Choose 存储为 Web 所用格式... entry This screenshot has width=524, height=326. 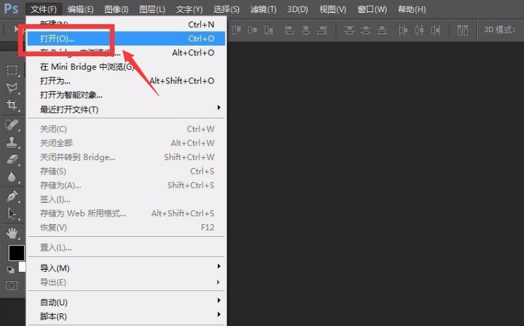(x=126, y=213)
